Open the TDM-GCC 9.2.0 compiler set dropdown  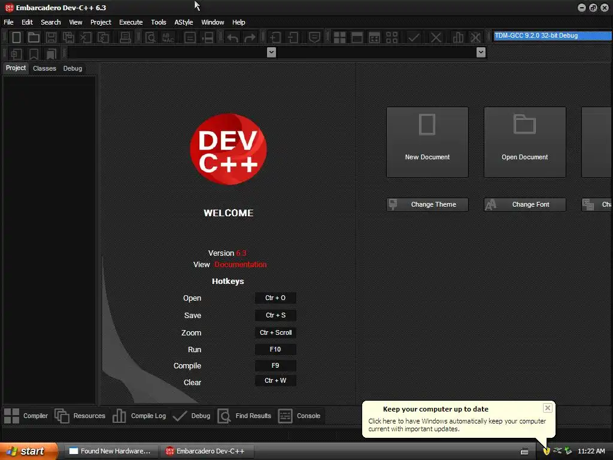pos(553,35)
